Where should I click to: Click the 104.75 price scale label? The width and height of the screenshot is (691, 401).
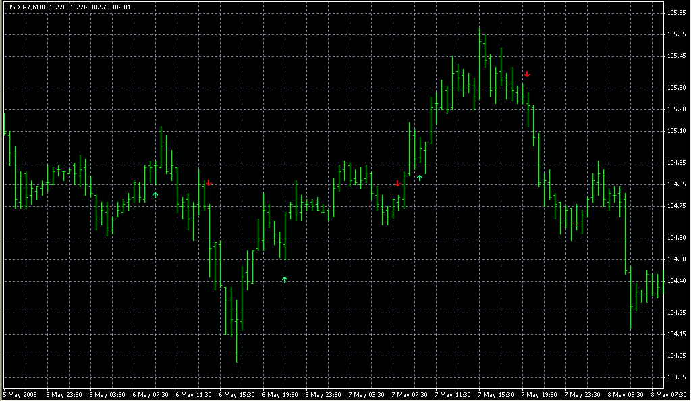pos(676,206)
